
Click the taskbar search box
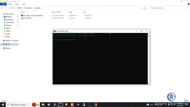23,105
